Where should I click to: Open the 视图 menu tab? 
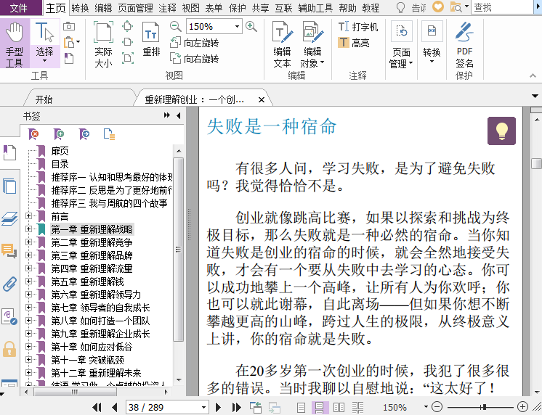[190, 8]
